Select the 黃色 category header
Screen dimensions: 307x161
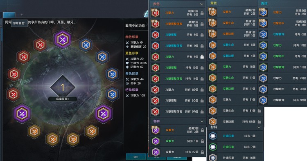click(x=214, y=3)
